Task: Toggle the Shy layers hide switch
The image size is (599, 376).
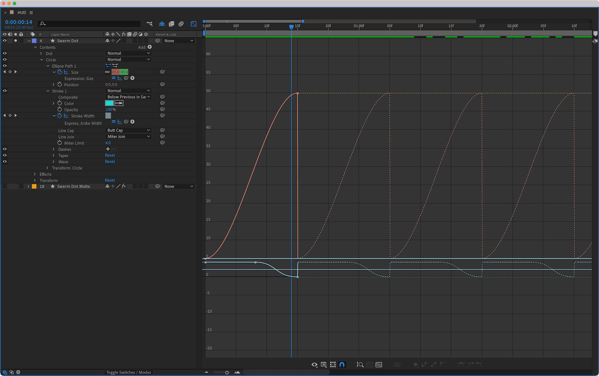Action: tap(162, 24)
